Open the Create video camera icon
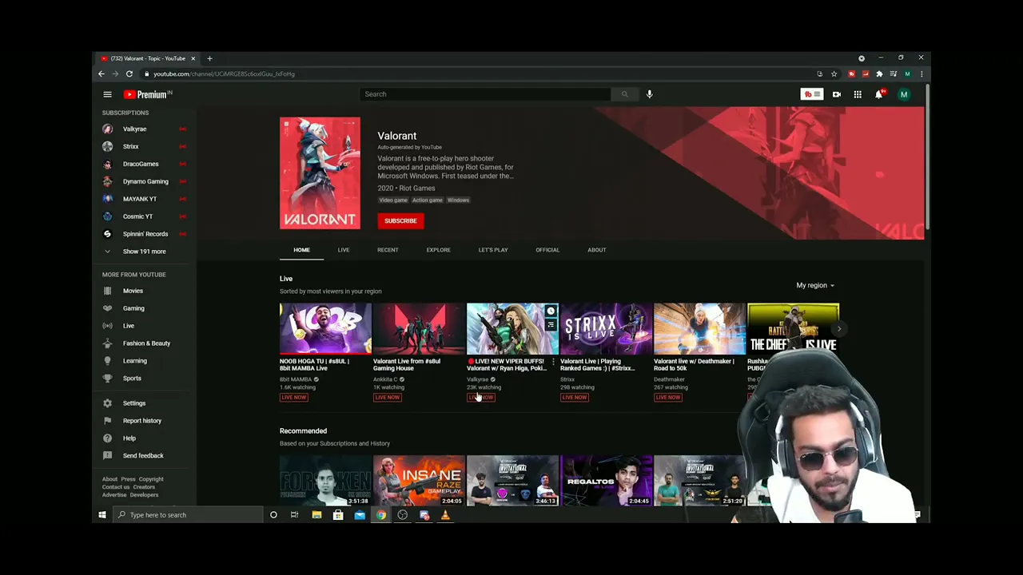This screenshot has height=575, width=1023. click(836, 94)
